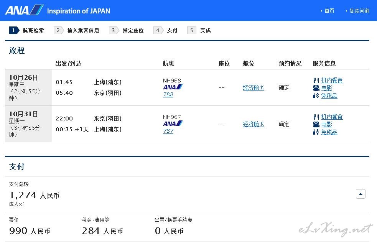Image resolution: width=377 pixels, height=242 pixels.
Task: Click departure time 01:45
Action: click(64, 82)
